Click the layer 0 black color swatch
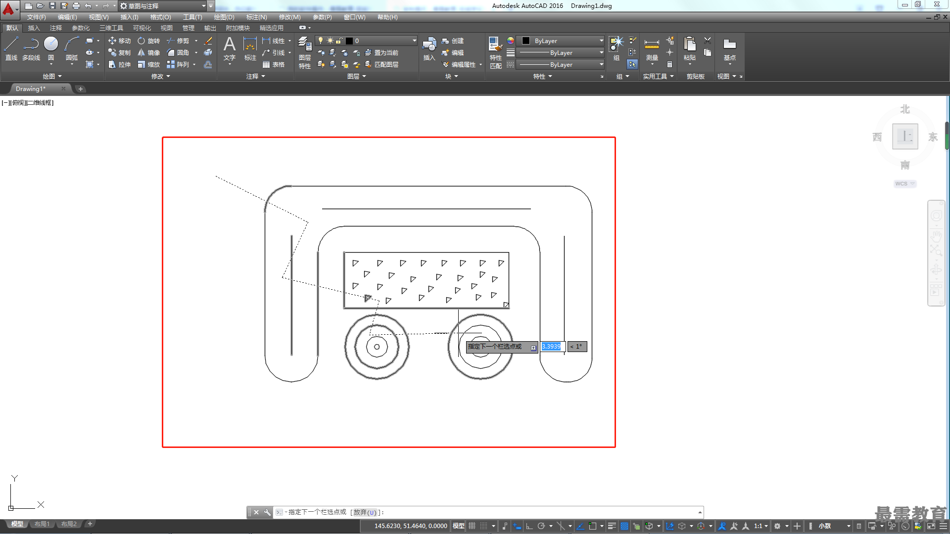The width and height of the screenshot is (950, 534). click(x=349, y=41)
